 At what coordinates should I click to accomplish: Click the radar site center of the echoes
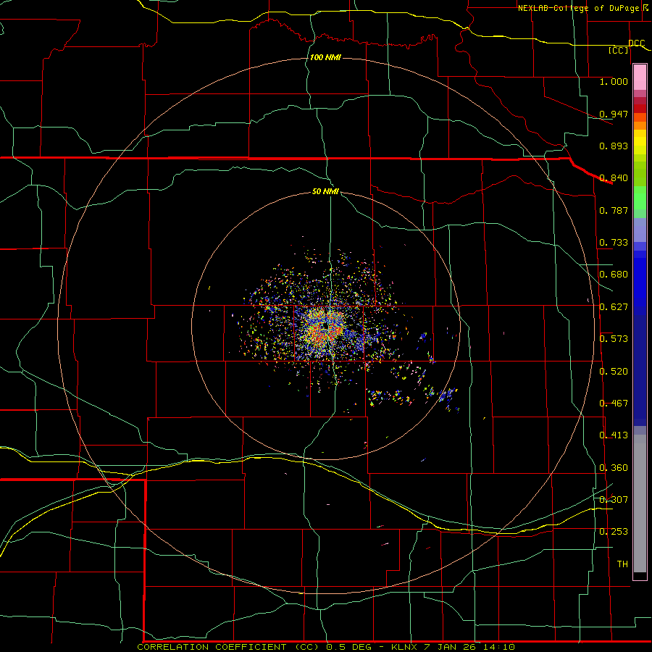click(327, 327)
